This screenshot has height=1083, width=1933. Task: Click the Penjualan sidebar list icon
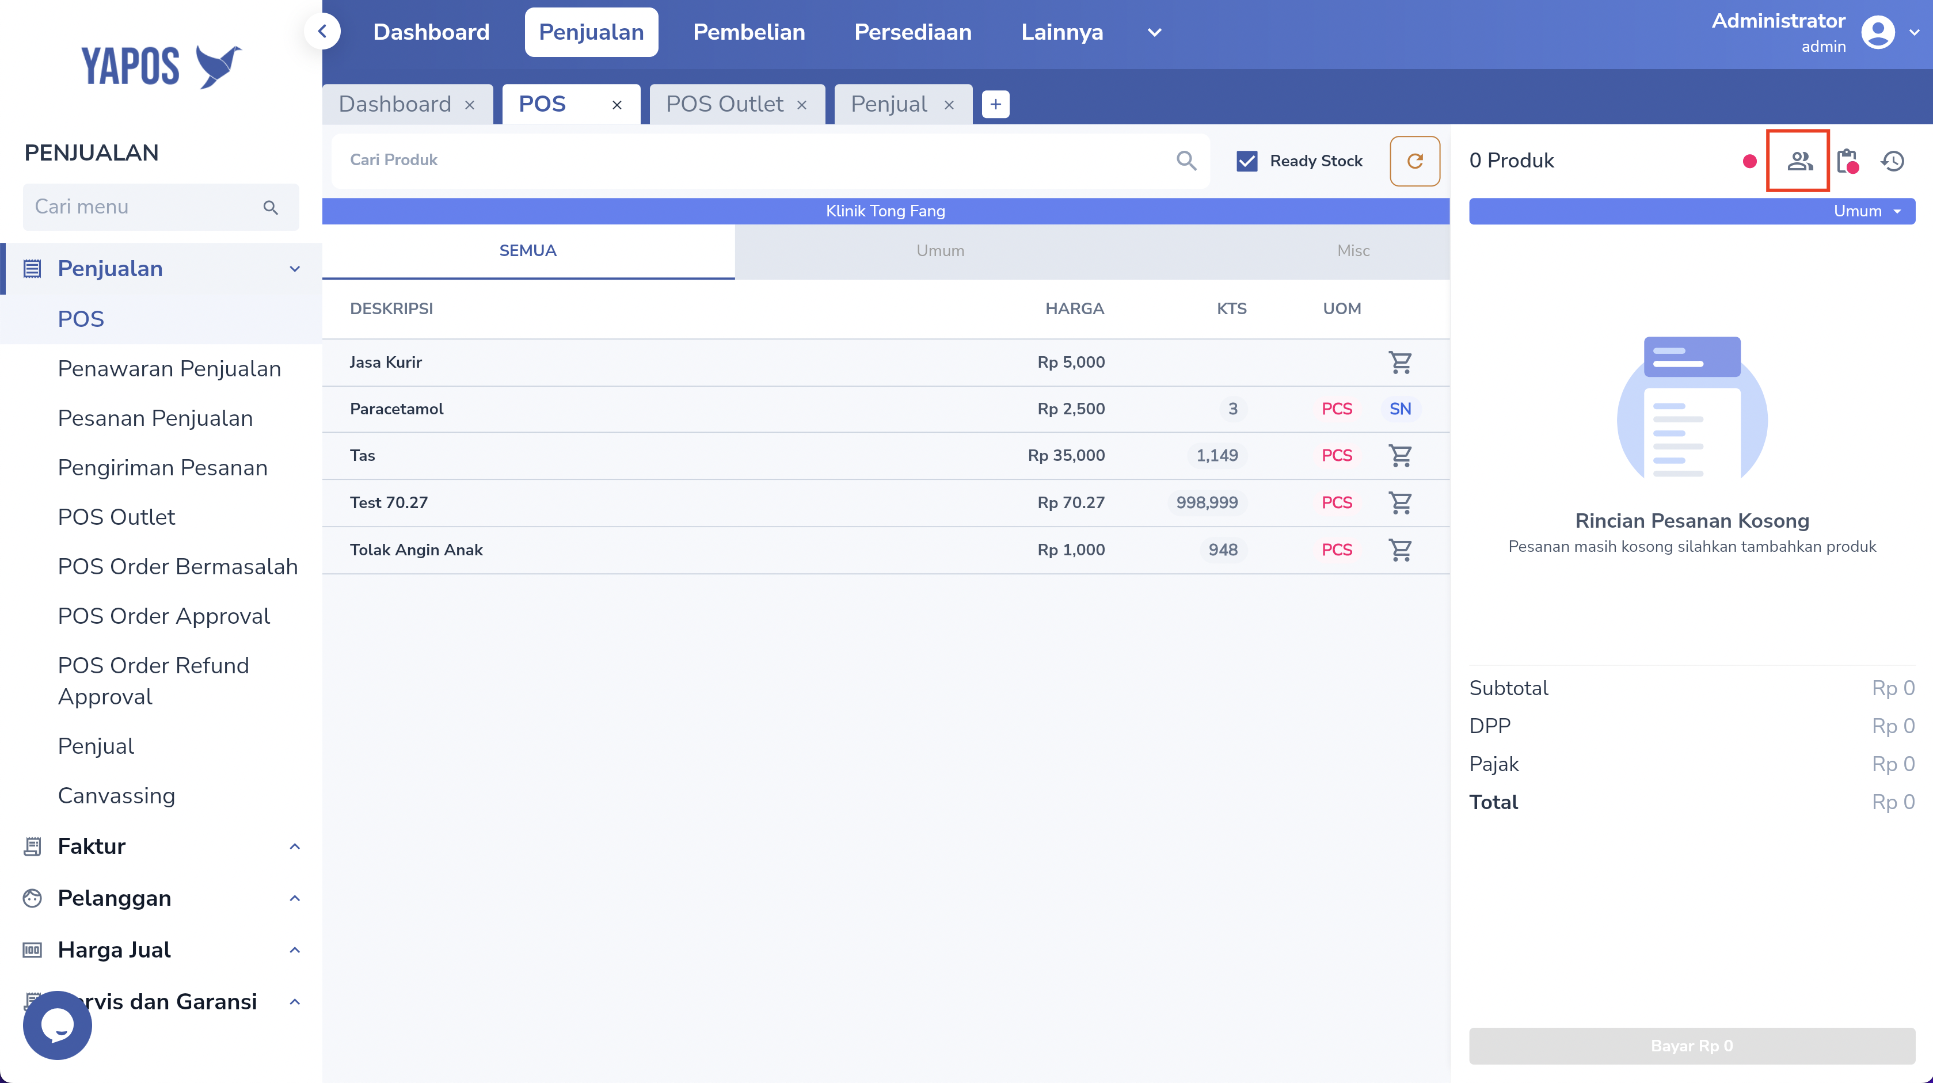coord(32,269)
